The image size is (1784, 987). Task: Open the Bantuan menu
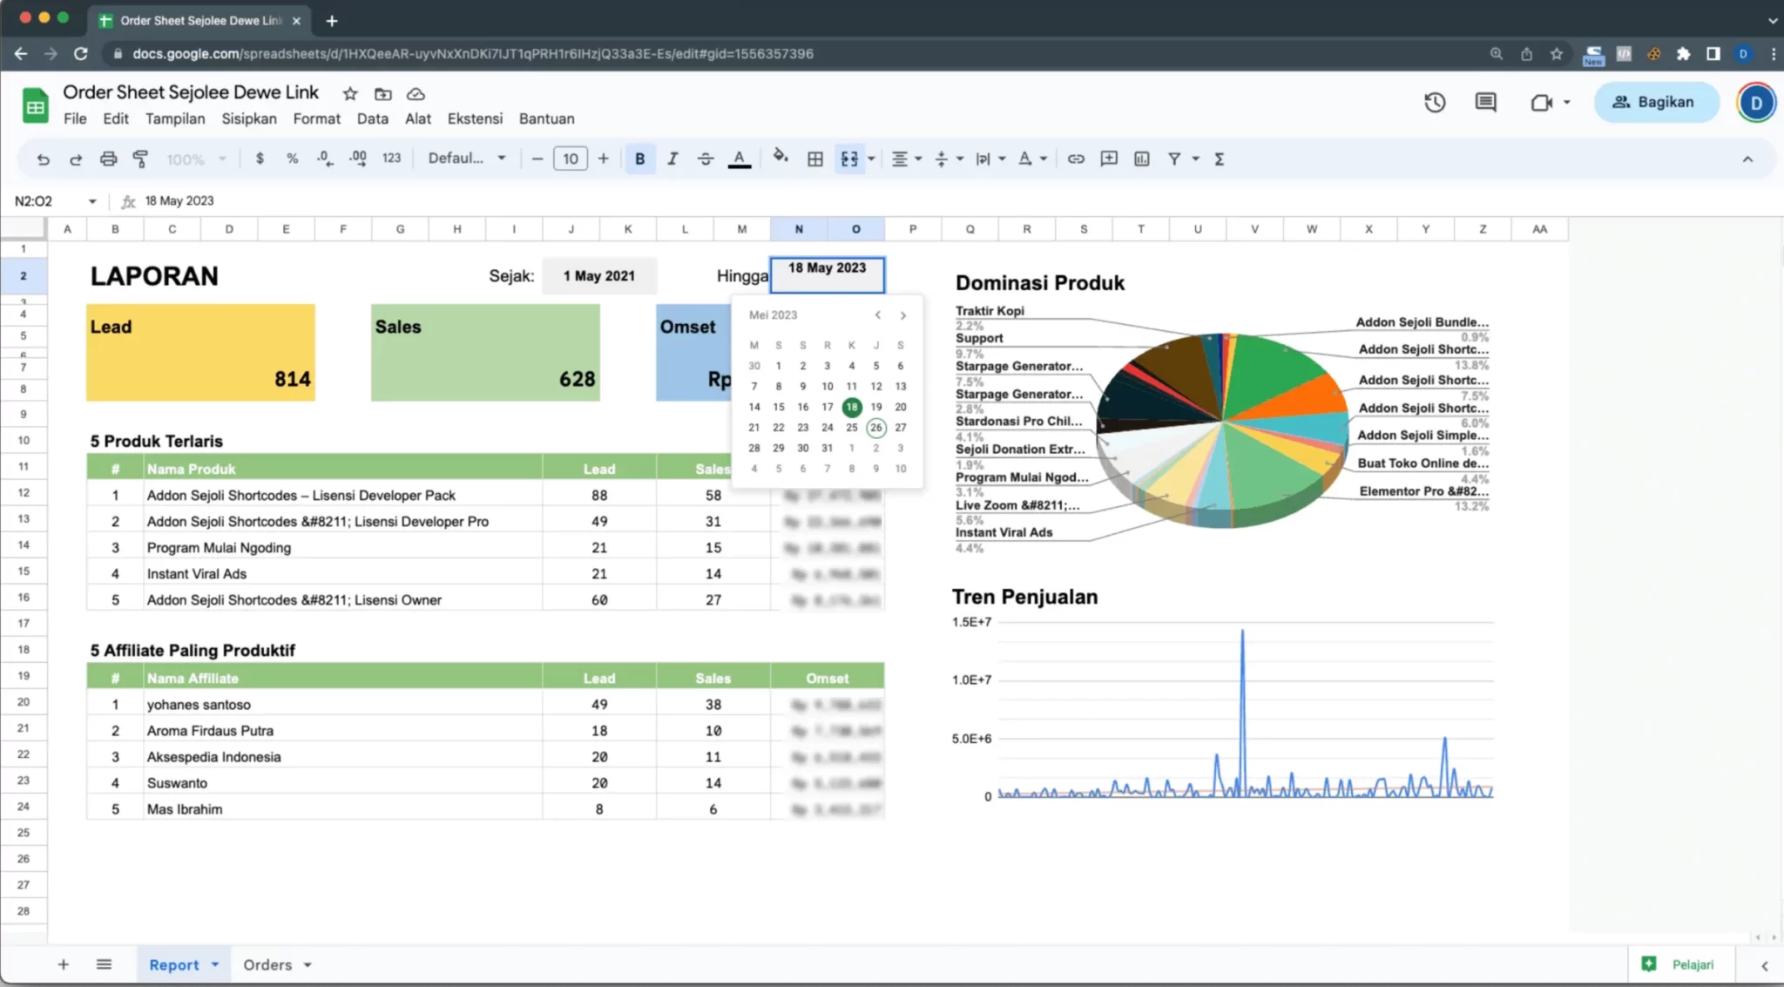tap(546, 118)
